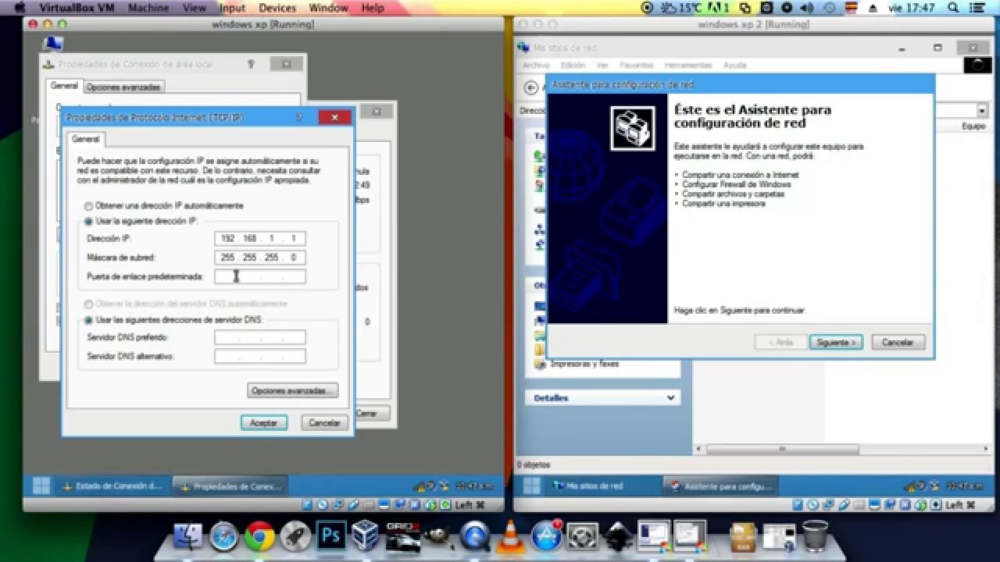The width and height of the screenshot is (1000, 562).
Task: Click the Dirección IP field
Action: 260,238
